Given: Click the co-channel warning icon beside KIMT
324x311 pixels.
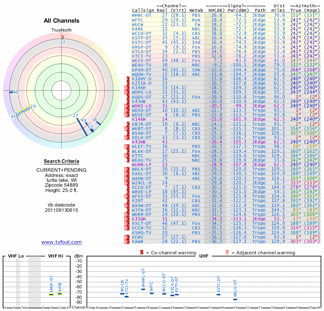Looking at the screenshot, I should pyautogui.click(x=128, y=200).
